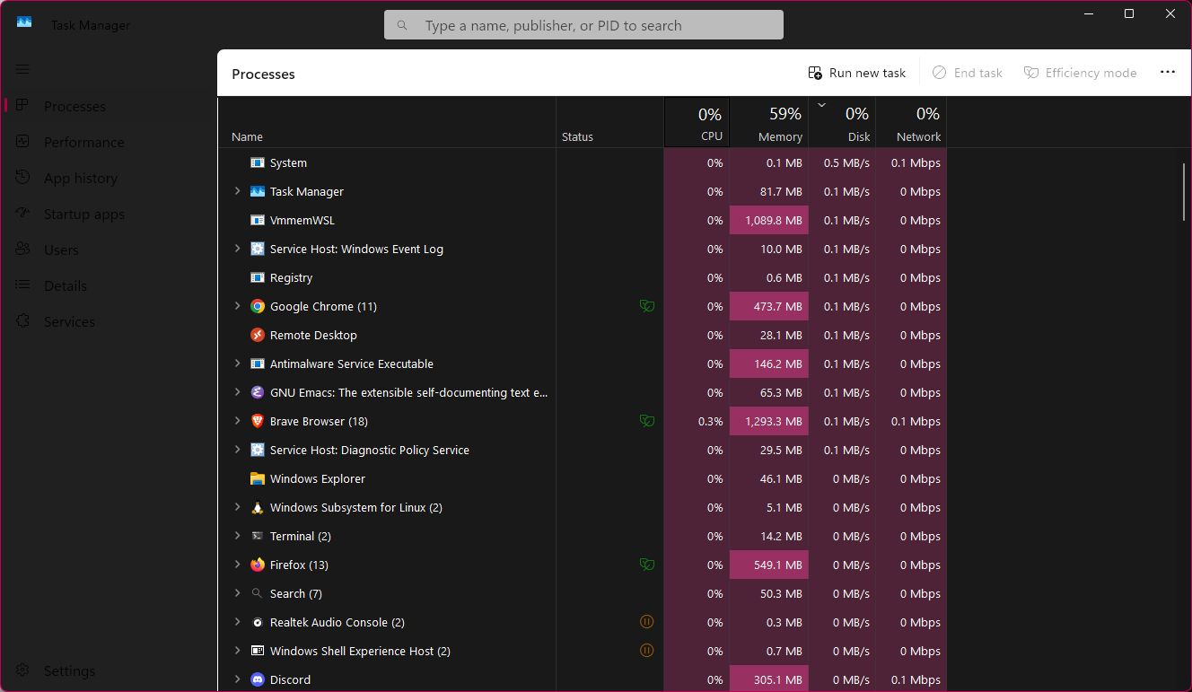1192x692 pixels.
Task: Click the 0.3% CPU value
Action: point(710,421)
